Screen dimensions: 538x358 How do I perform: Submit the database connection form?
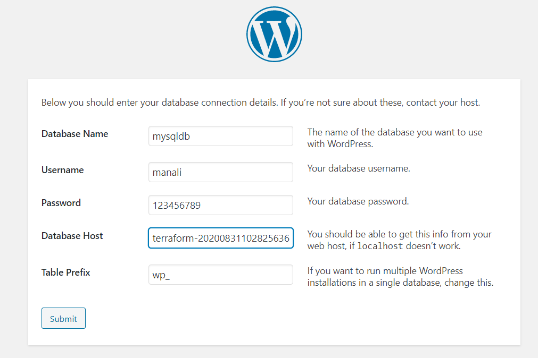pyautogui.click(x=63, y=318)
